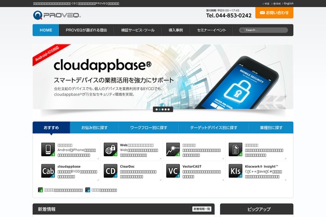Image resolution: width=326 pixels, height=217 pixels.
Task: Select the ターゲットデバイス別に探す tab
Action: [214, 127]
